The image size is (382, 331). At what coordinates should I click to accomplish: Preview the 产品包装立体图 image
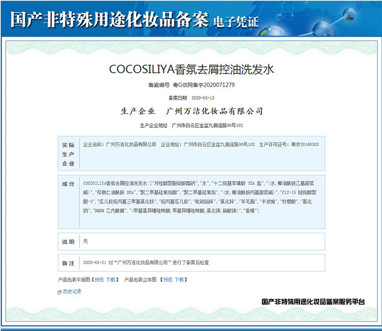click(x=168, y=280)
